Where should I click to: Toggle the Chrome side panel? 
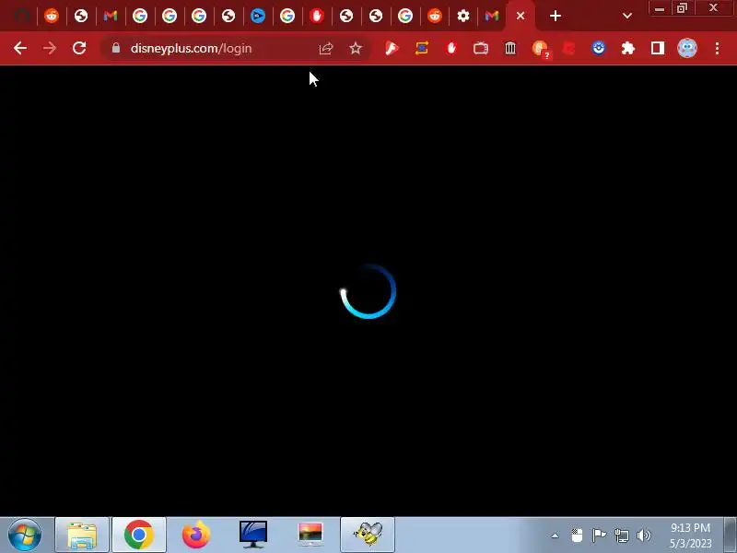pyautogui.click(x=658, y=48)
